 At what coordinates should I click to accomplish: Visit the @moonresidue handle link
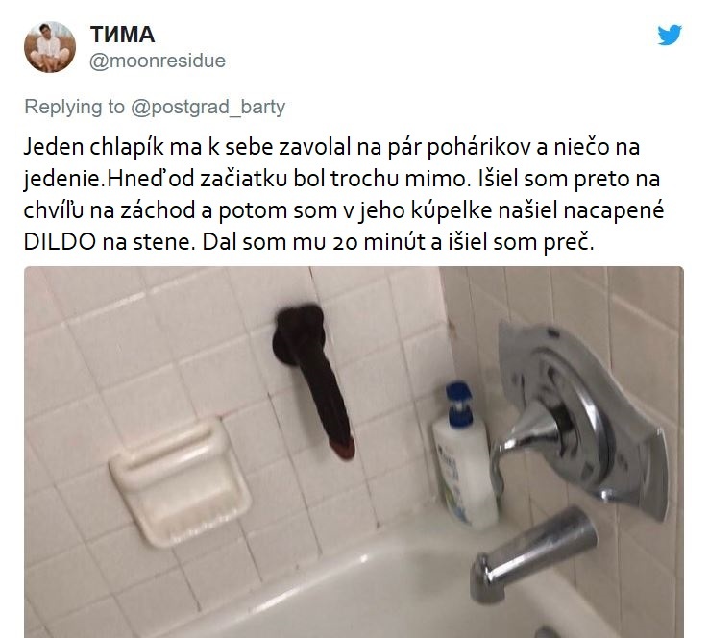[158, 61]
